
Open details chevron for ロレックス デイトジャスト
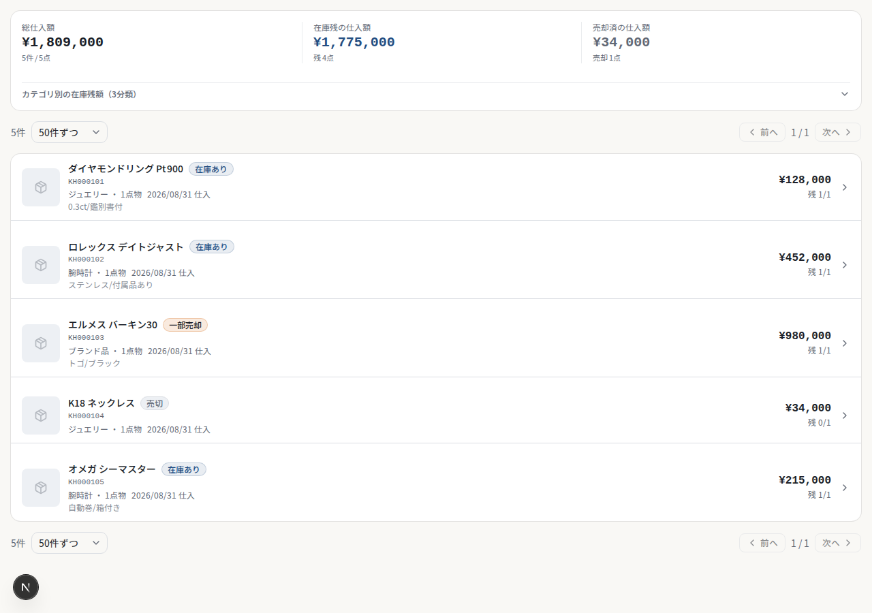coord(845,265)
